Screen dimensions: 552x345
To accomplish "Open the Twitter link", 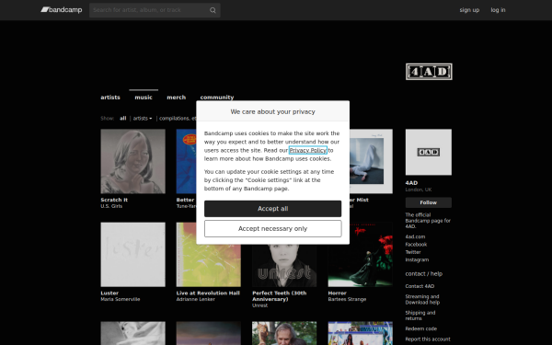I will pyautogui.click(x=413, y=252).
